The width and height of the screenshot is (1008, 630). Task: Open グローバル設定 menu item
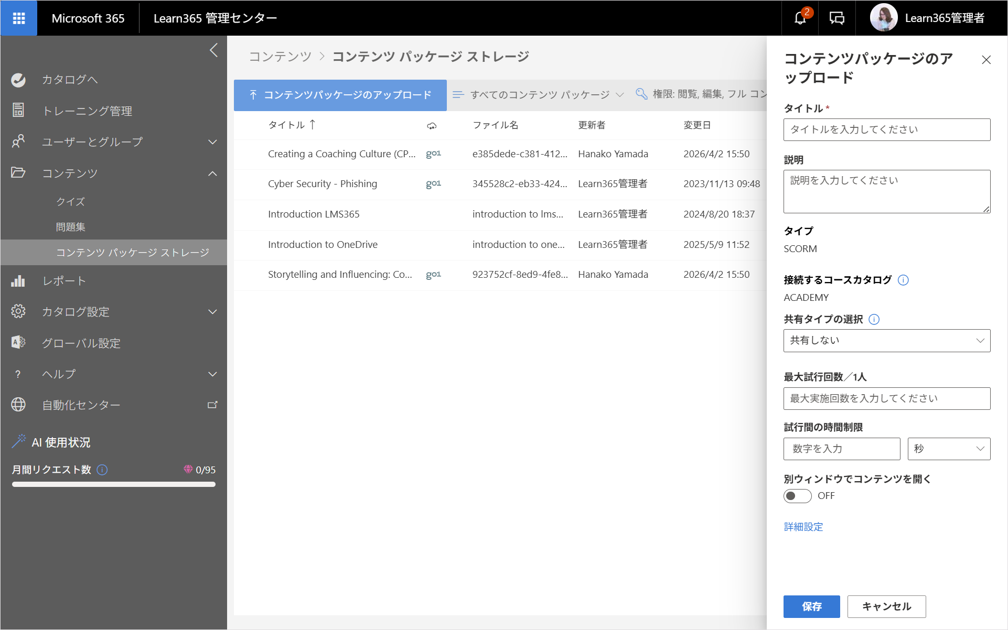coord(81,343)
